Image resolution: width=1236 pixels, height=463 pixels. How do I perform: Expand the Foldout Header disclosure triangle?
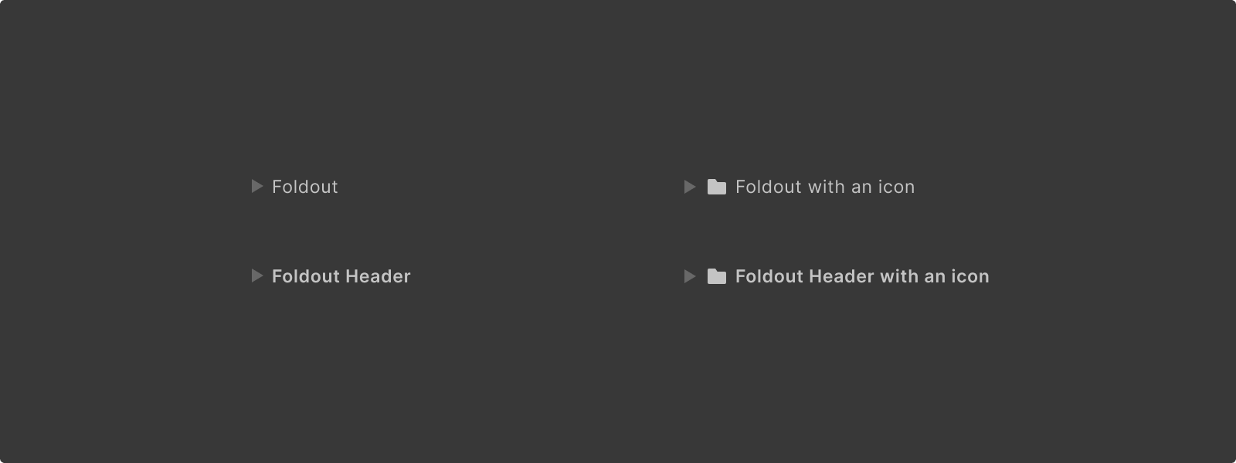tap(256, 276)
